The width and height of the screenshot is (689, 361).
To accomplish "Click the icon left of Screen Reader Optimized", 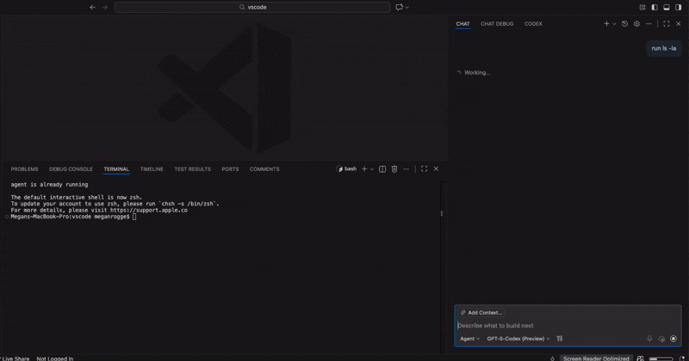I will [x=552, y=358].
